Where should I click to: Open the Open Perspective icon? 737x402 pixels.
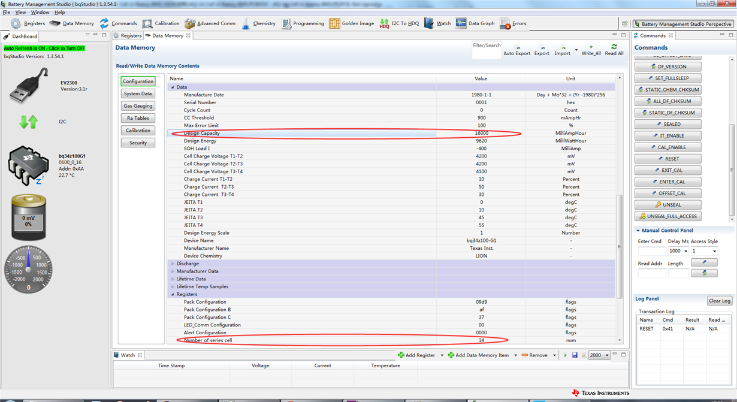(624, 24)
